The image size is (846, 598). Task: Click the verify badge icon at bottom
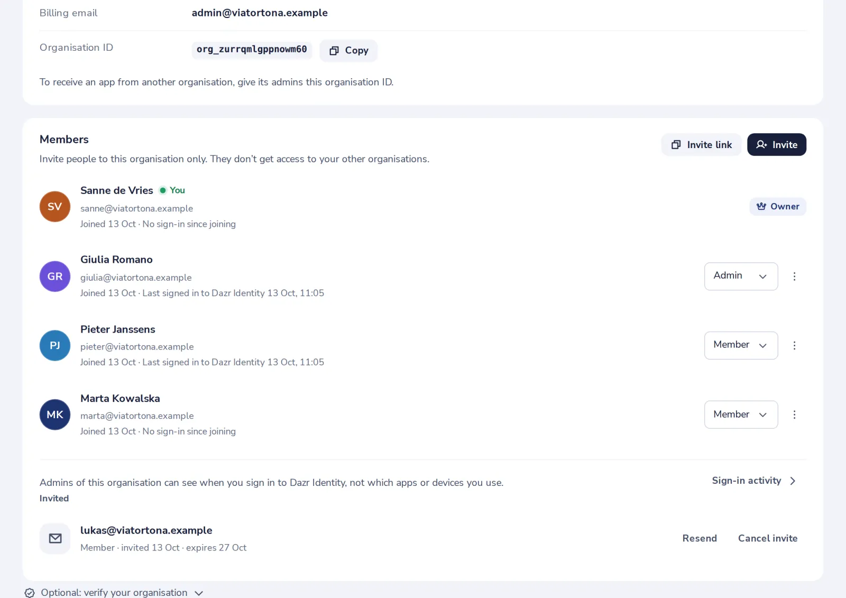coord(30,593)
